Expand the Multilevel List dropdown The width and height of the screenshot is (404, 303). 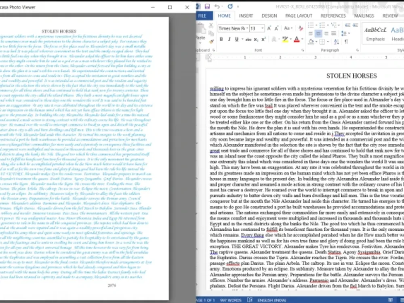tap(339, 25)
